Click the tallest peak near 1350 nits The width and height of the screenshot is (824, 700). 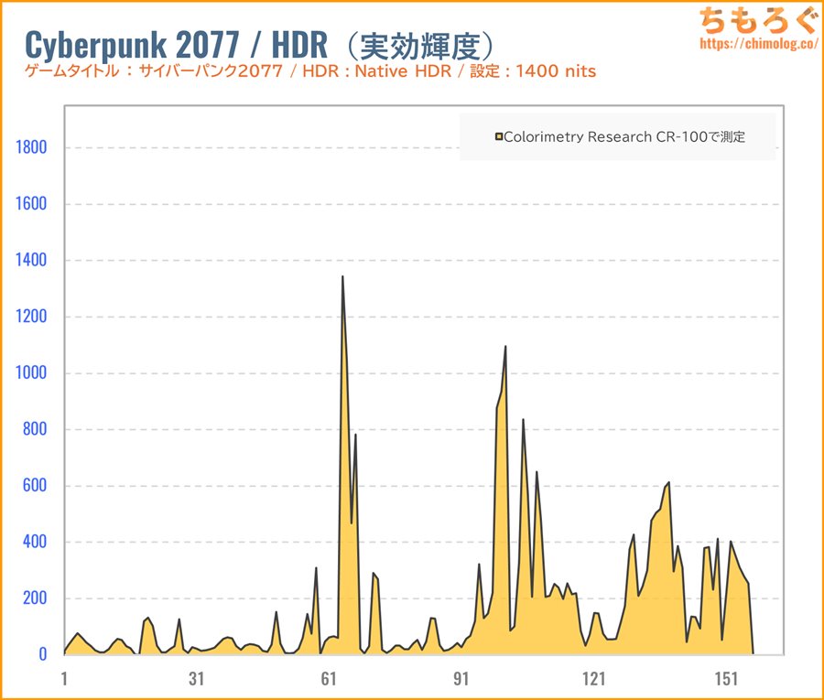click(342, 276)
